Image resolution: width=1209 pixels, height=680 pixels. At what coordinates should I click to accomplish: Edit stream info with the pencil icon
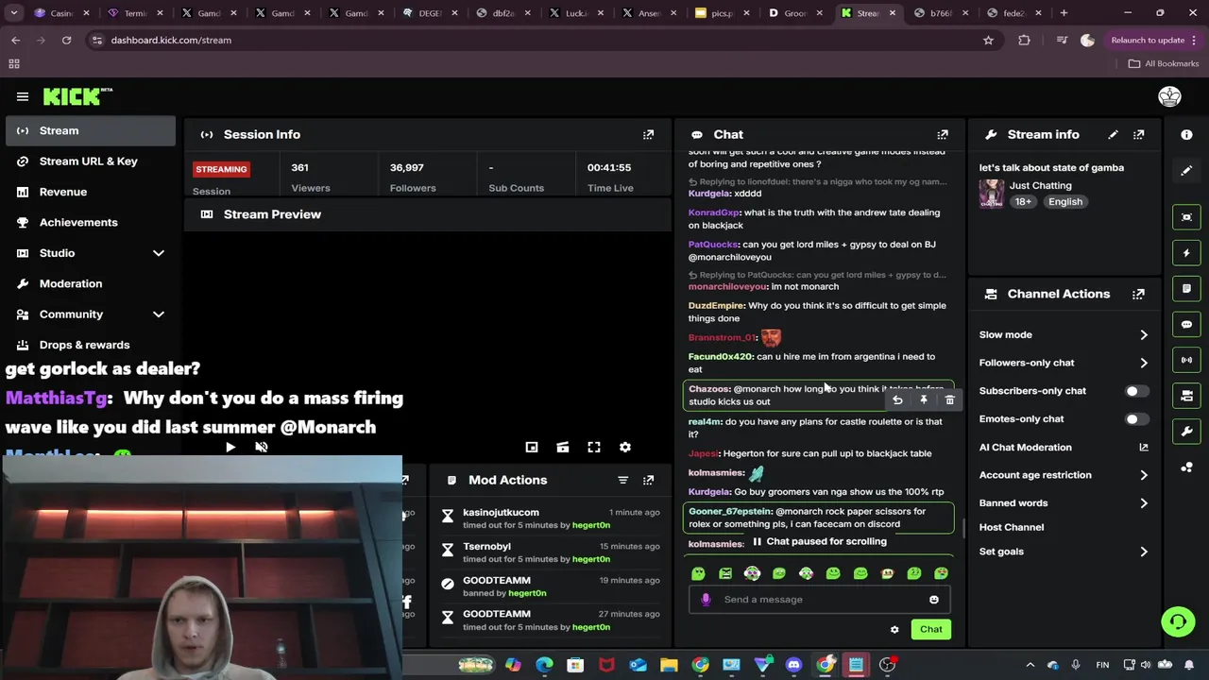(1113, 135)
